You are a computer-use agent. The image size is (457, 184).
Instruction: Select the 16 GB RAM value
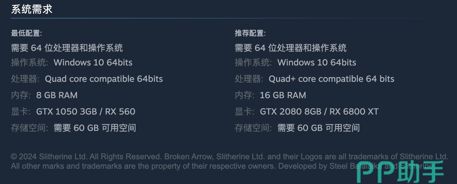point(283,95)
